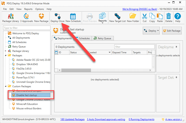Open the View menu
186x123 pixels.
(x=19, y=9)
